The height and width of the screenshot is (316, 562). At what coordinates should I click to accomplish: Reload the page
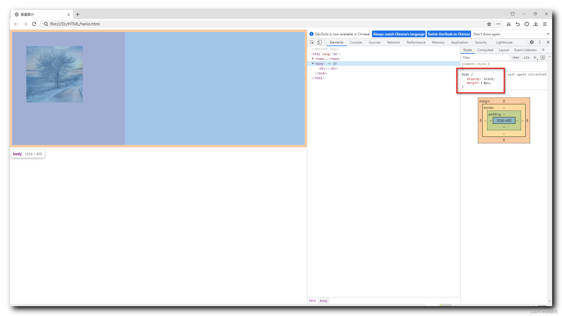click(34, 24)
